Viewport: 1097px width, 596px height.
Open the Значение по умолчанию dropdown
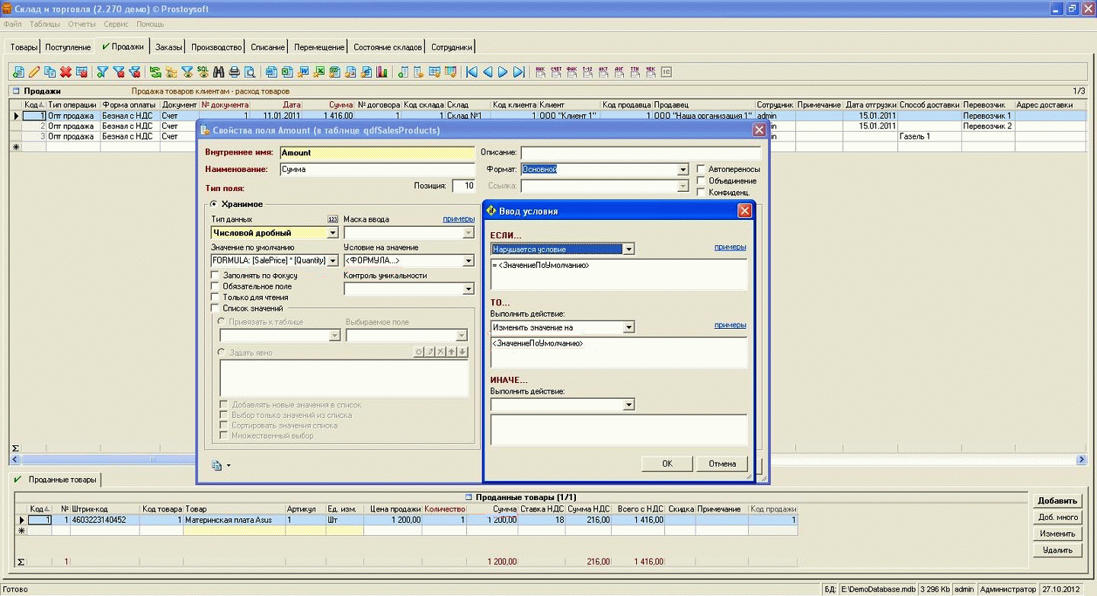click(x=332, y=260)
